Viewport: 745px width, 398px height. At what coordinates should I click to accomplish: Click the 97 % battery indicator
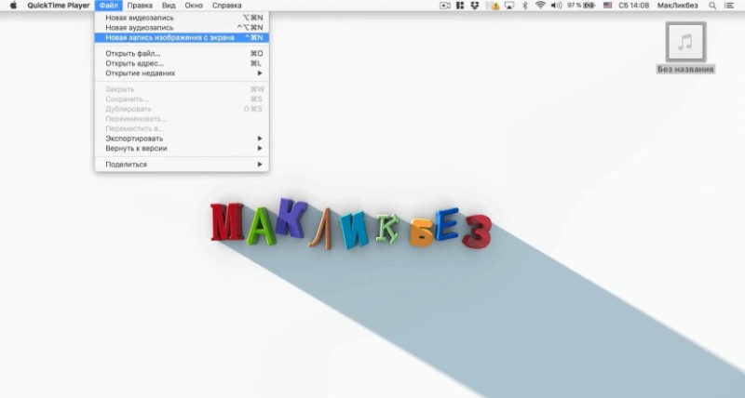click(581, 6)
